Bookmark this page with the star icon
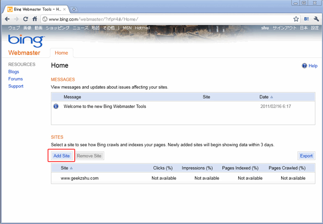This screenshot has height=224, width=323. 296,19
